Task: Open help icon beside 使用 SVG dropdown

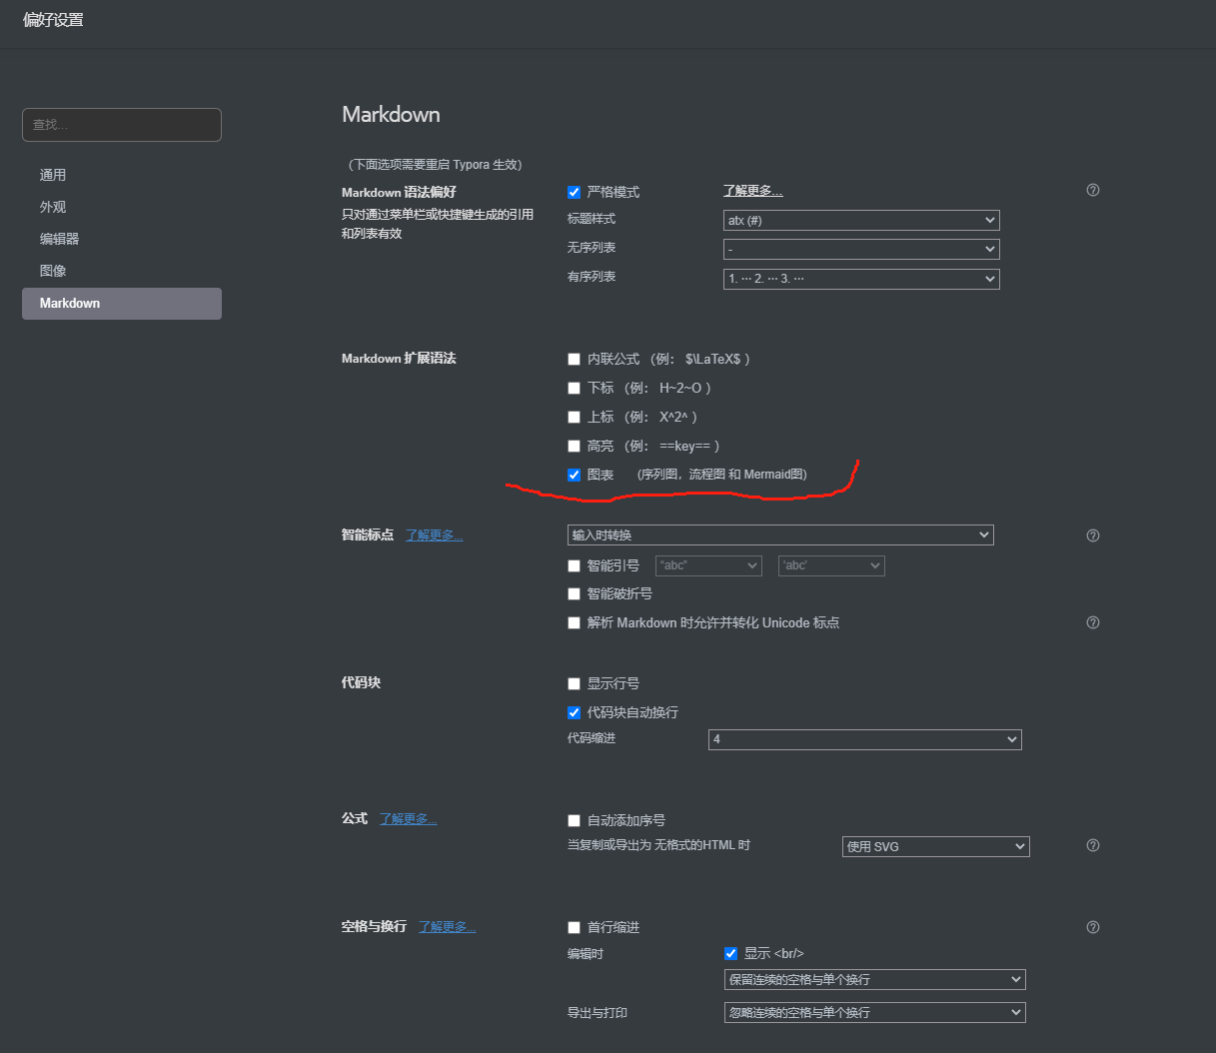Action: tap(1093, 845)
